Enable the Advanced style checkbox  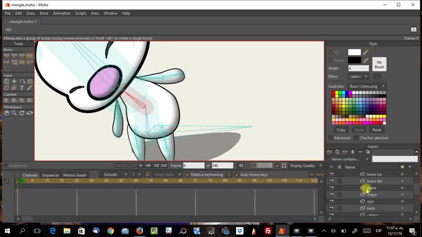(x=331, y=138)
